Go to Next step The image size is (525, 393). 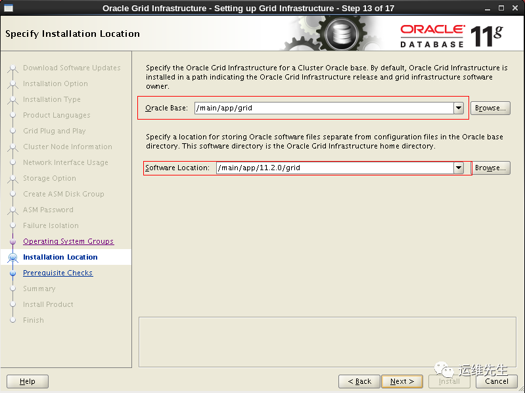point(401,381)
